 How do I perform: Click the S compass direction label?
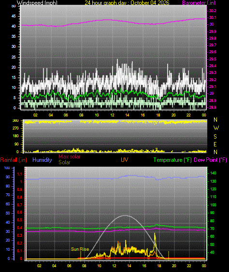click(x=215, y=137)
